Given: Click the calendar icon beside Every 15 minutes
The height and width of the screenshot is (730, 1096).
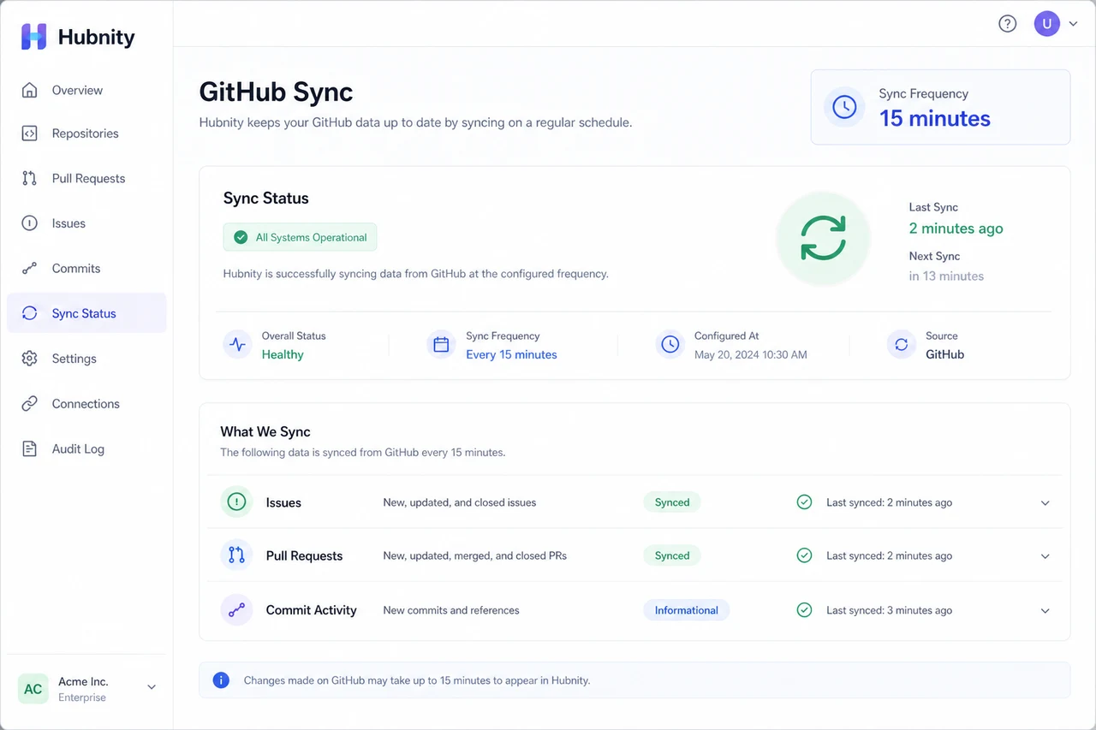Looking at the screenshot, I should (x=441, y=345).
